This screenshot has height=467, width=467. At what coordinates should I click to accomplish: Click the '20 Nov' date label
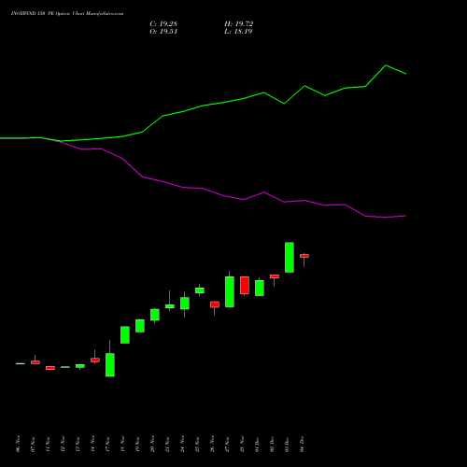(x=152, y=444)
